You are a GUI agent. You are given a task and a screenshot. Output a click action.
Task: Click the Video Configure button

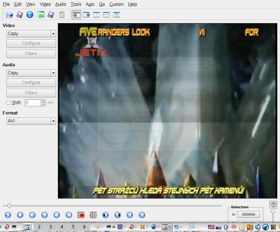31,43
